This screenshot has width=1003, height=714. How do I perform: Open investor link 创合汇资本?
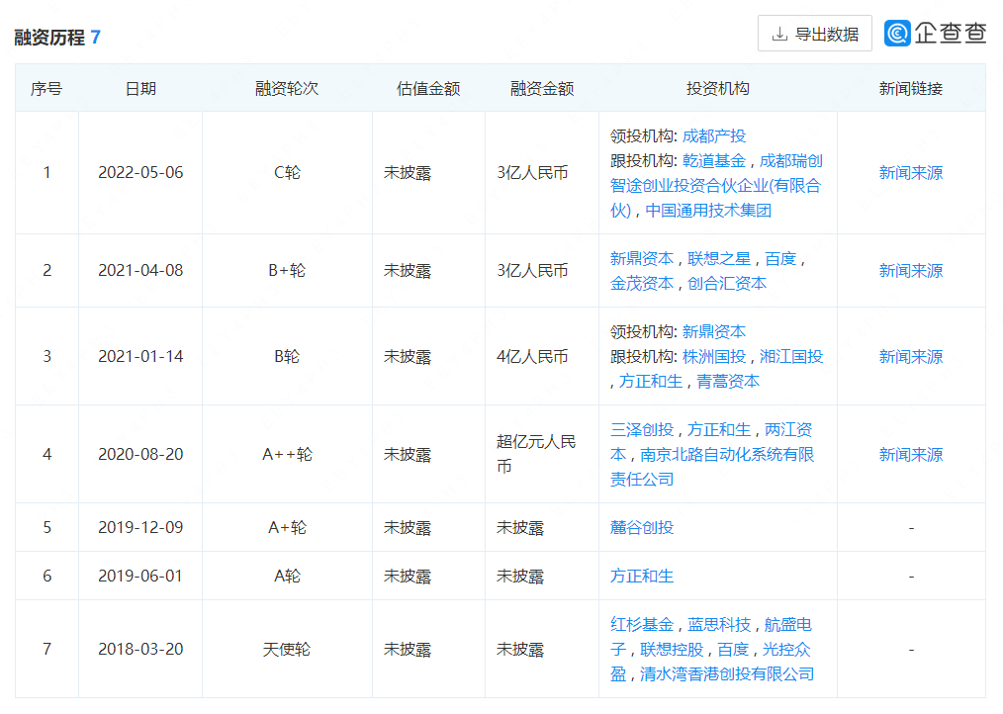(727, 283)
